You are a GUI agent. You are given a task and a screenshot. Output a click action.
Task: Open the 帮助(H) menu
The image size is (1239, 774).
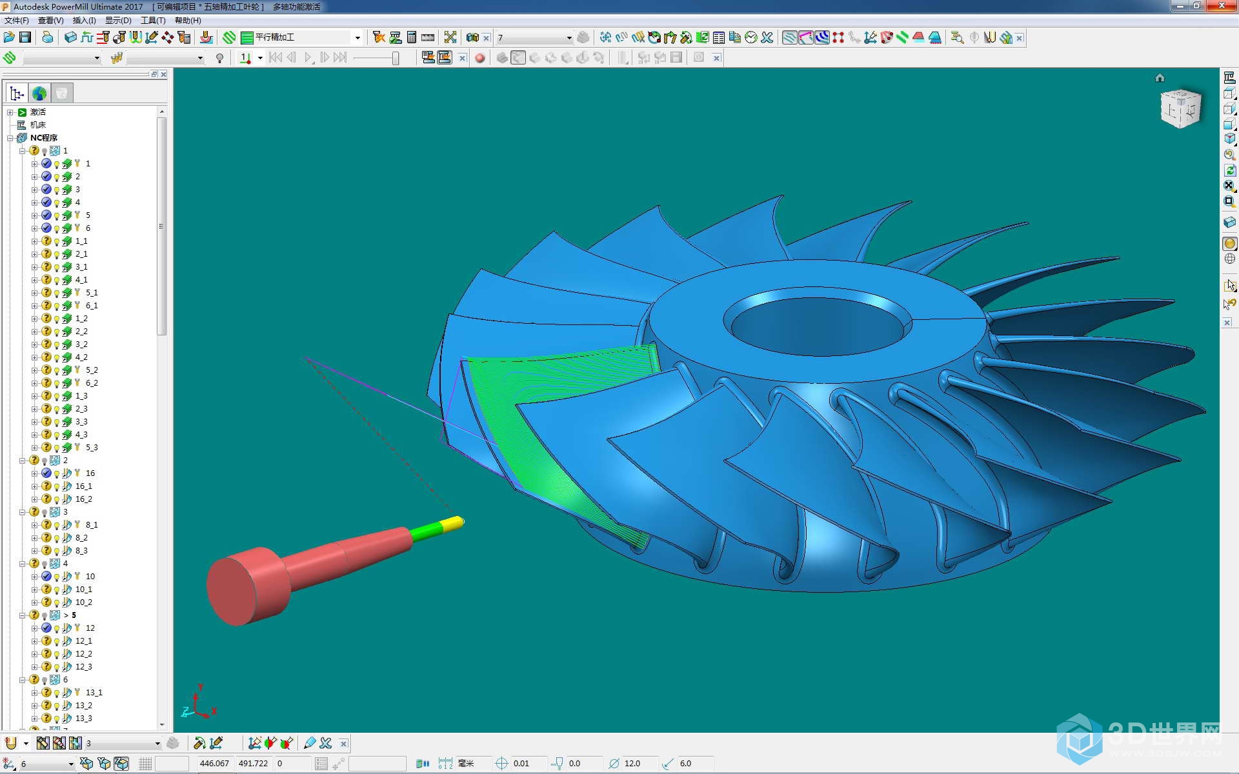point(188,21)
